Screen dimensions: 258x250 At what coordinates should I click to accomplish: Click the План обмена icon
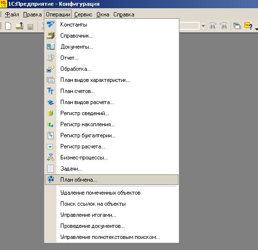click(x=51, y=179)
